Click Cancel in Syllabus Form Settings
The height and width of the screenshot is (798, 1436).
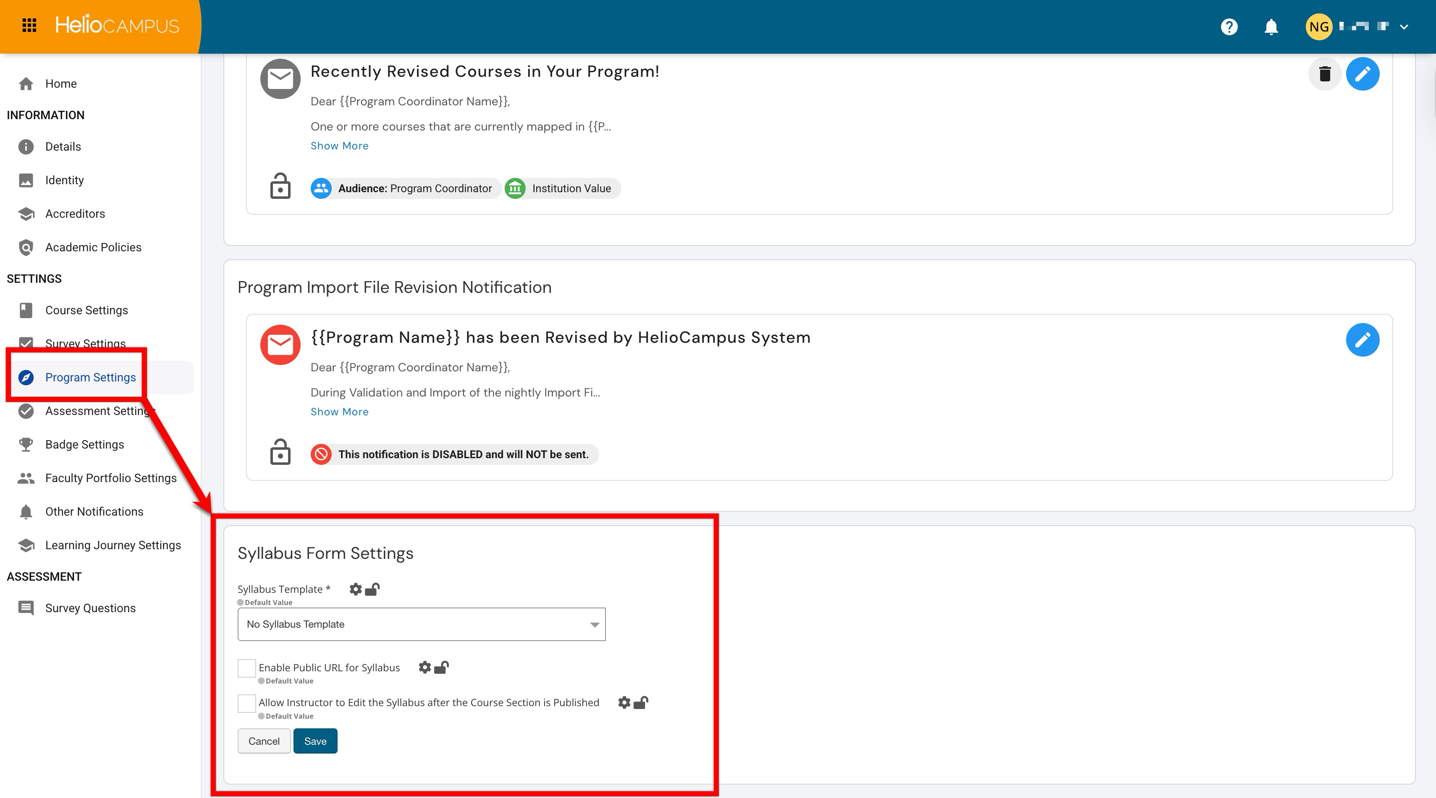tap(264, 741)
